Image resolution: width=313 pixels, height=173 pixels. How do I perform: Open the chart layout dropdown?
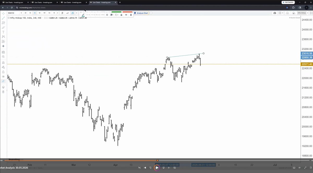(281, 13)
